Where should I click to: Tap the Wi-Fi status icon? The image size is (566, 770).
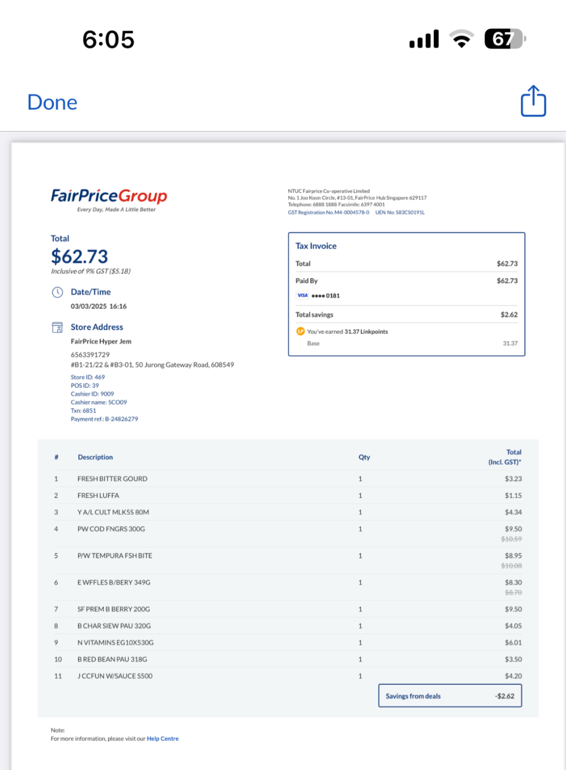click(x=461, y=39)
